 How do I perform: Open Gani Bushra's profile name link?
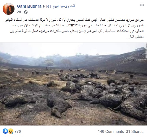pyautogui.click(x=29, y=6)
